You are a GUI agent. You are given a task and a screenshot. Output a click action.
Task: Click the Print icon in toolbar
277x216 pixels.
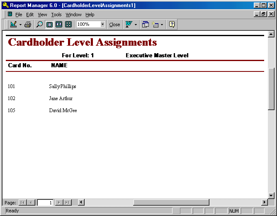coord(28,25)
